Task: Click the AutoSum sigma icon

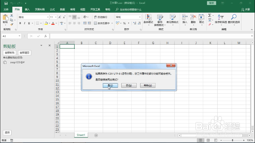Action: 210,16
